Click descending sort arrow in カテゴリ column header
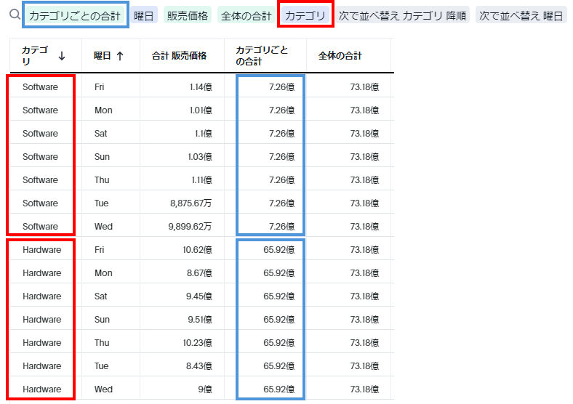 (x=62, y=56)
